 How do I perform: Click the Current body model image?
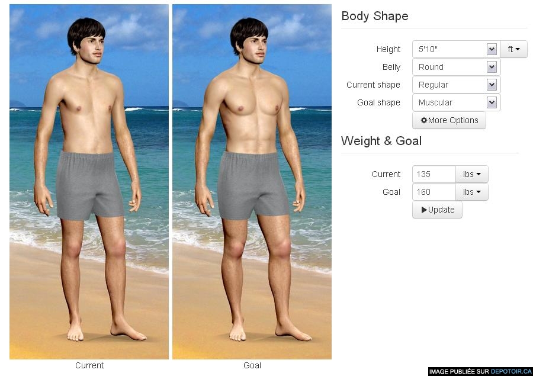click(89, 182)
